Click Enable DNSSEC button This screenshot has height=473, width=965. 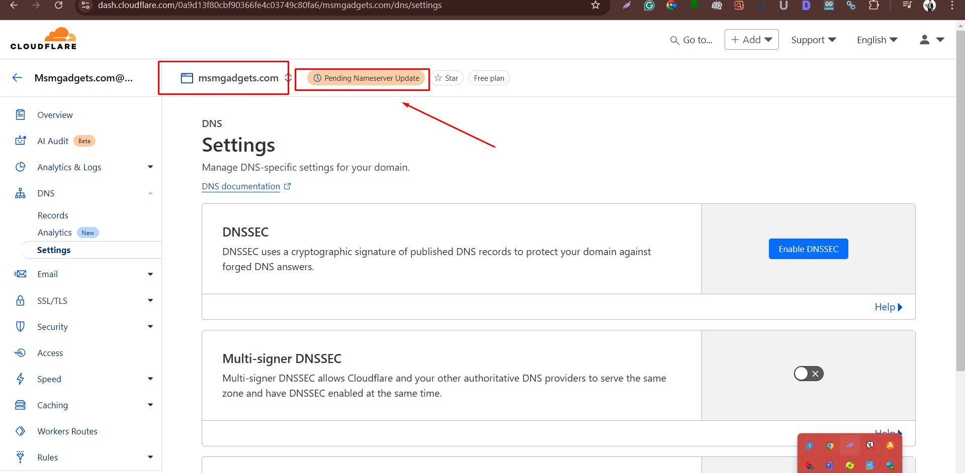[x=808, y=249]
